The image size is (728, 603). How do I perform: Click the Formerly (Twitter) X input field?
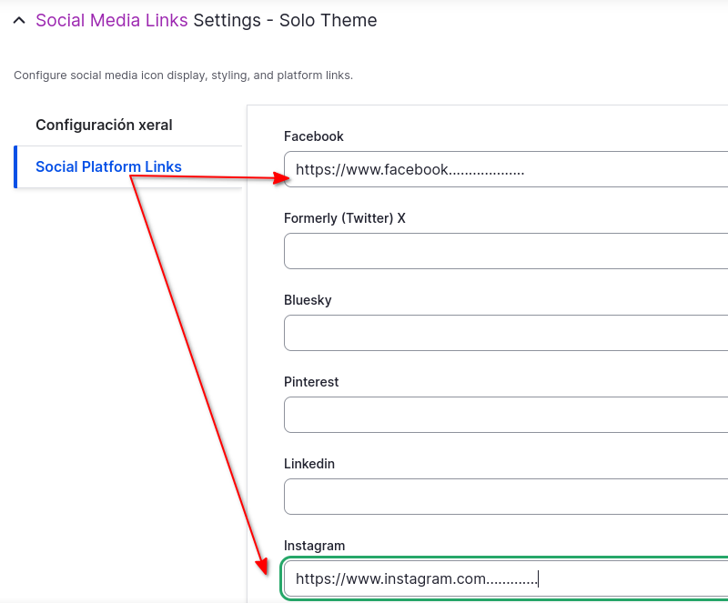pyautogui.click(x=506, y=251)
